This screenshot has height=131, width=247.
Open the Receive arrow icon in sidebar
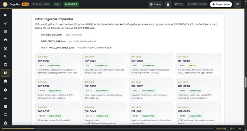pyautogui.click(x=5, y=23)
